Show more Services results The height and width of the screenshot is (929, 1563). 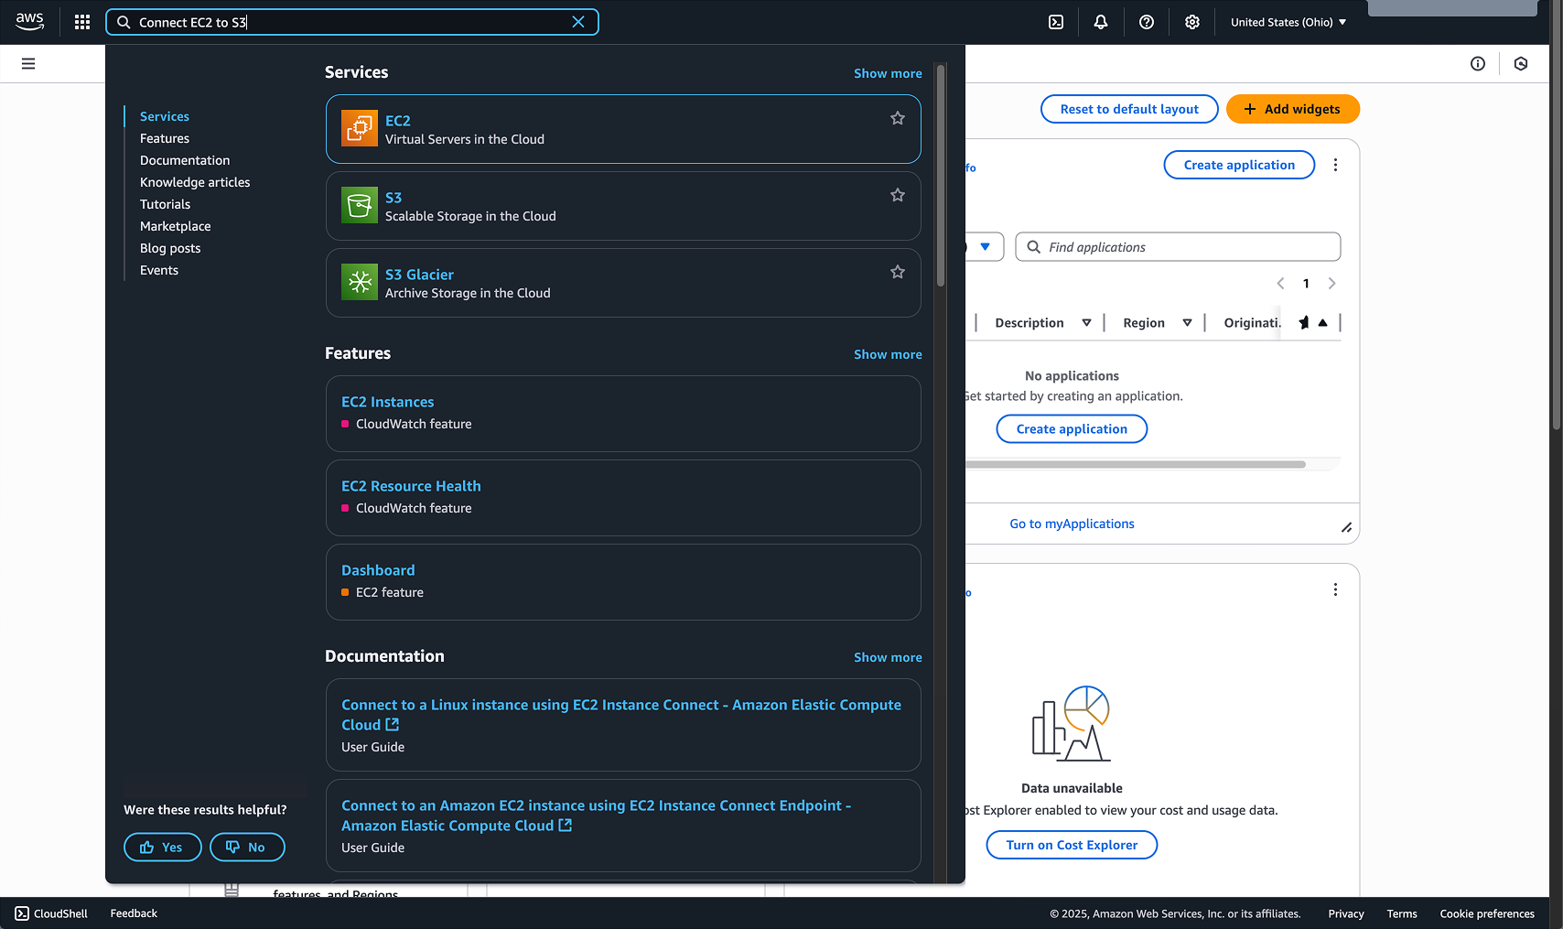(888, 73)
